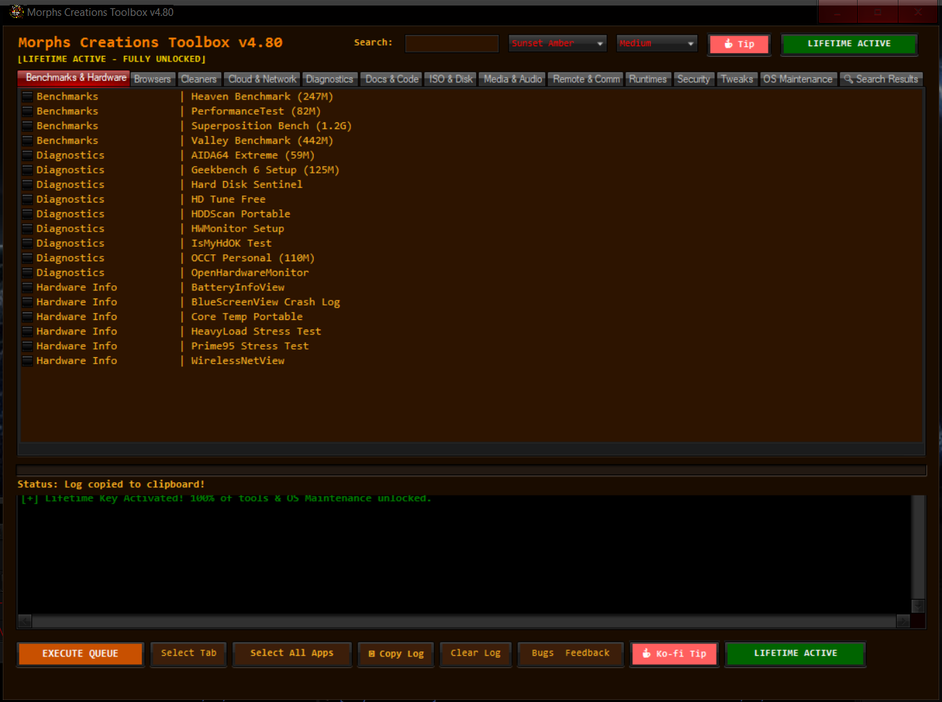
Task: Select the Remote & Comm tab
Action: [x=586, y=79]
